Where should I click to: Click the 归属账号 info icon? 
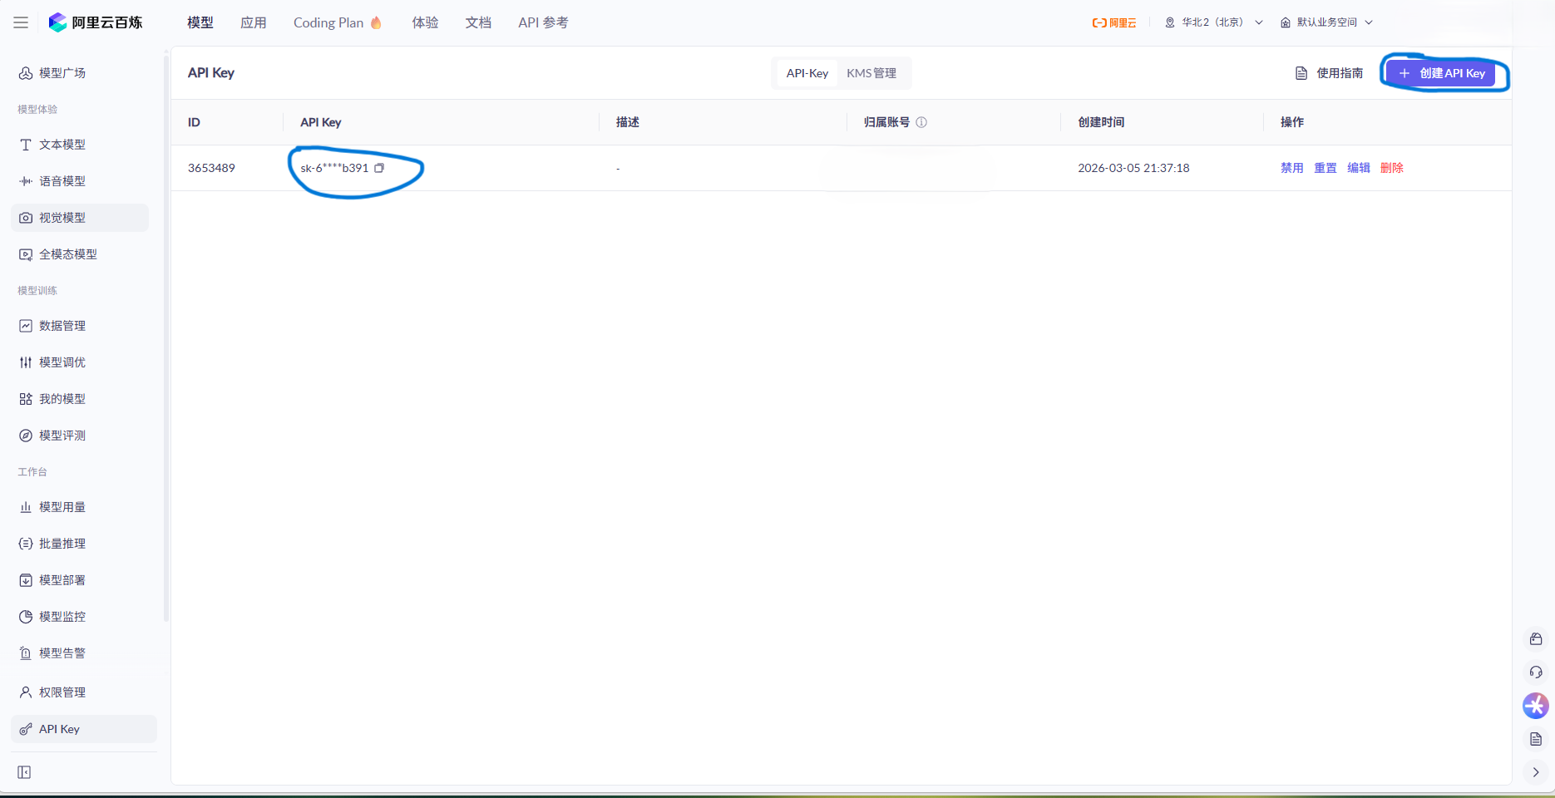tap(921, 122)
